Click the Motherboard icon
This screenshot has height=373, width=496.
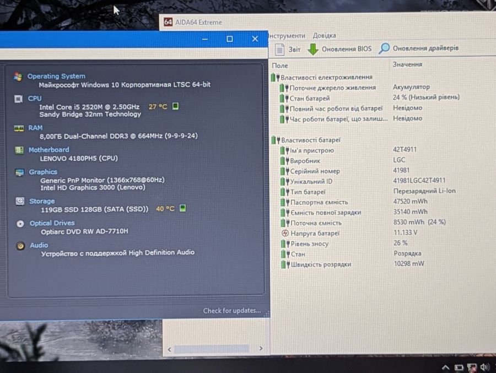pos(19,150)
